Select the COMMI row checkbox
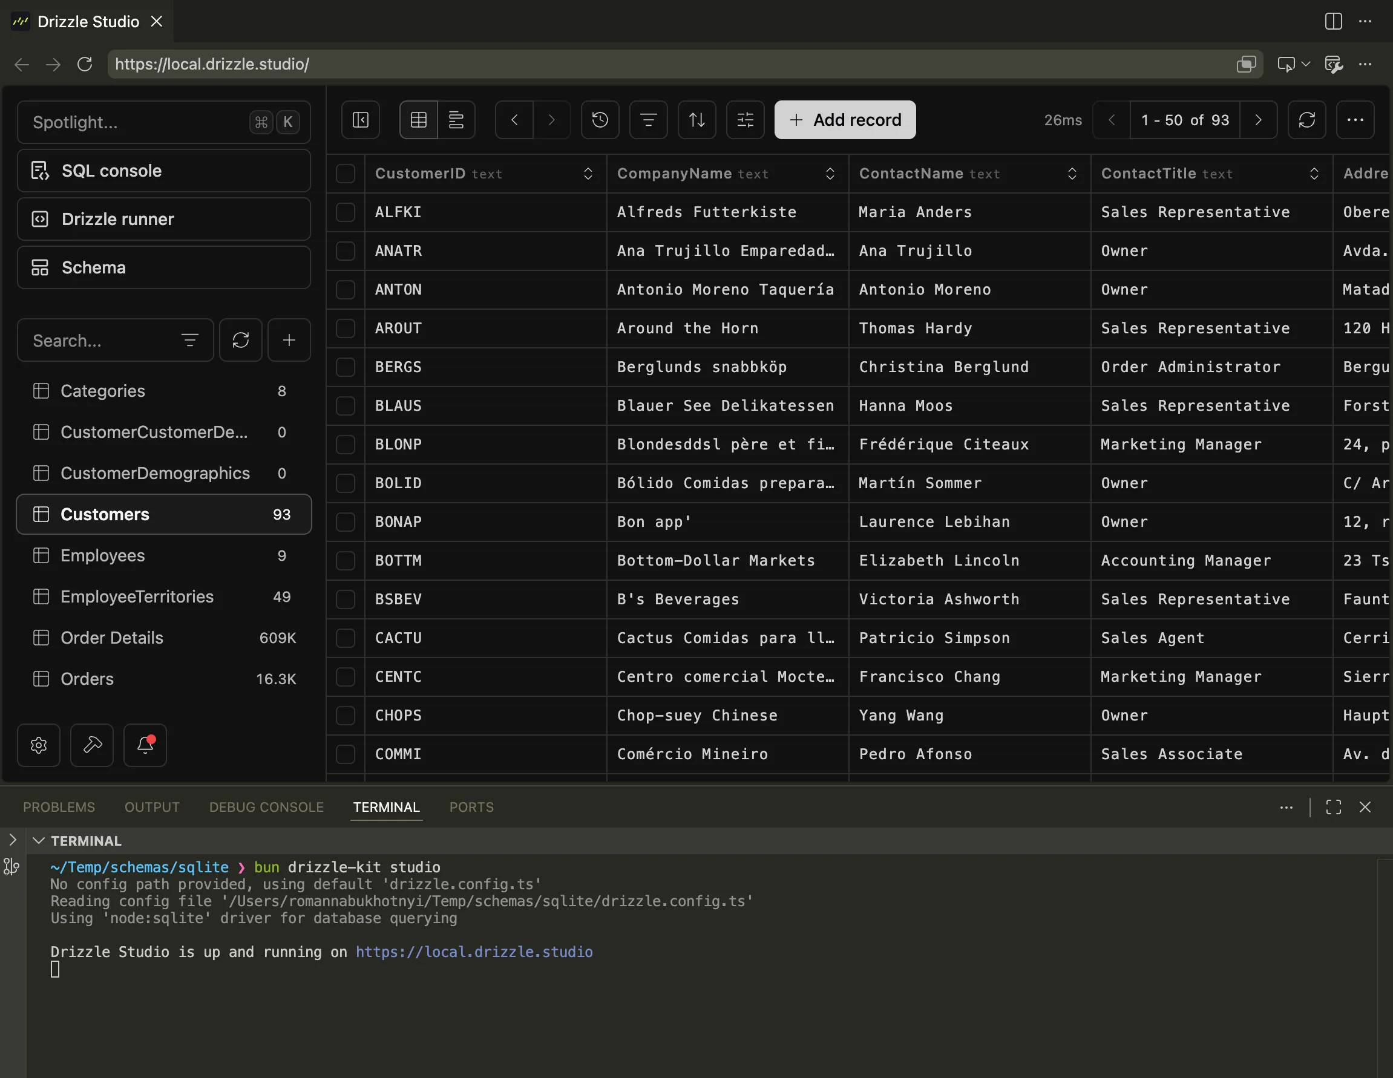The width and height of the screenshot is (1393, 1078). click(x=345, y=754)
